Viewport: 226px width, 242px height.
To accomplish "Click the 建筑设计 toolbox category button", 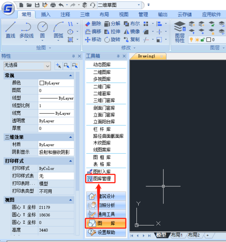I will pos(106,196).
